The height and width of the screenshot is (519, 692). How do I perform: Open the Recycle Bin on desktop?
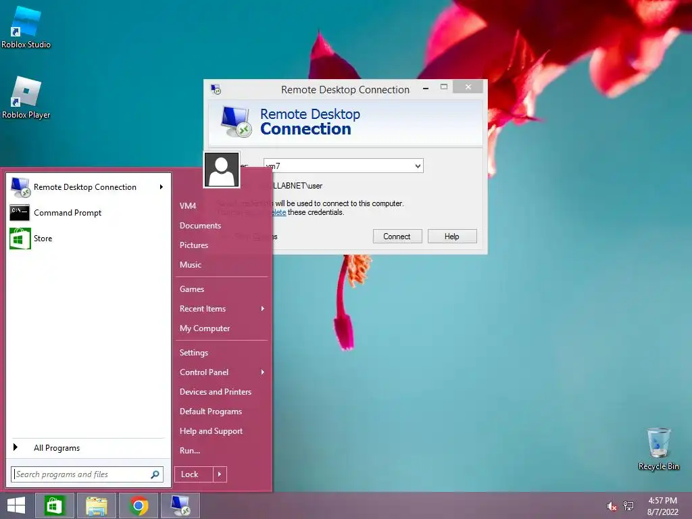pos(658,449)
